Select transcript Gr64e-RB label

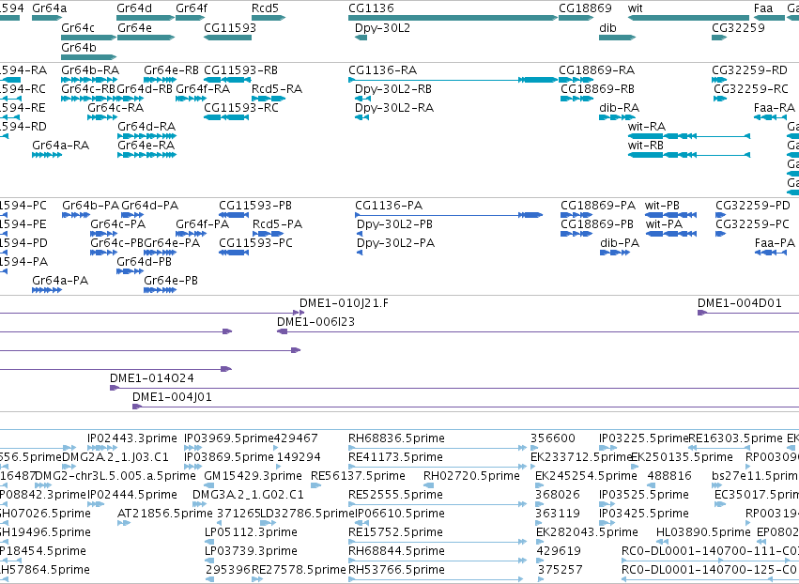pos(171,70)
